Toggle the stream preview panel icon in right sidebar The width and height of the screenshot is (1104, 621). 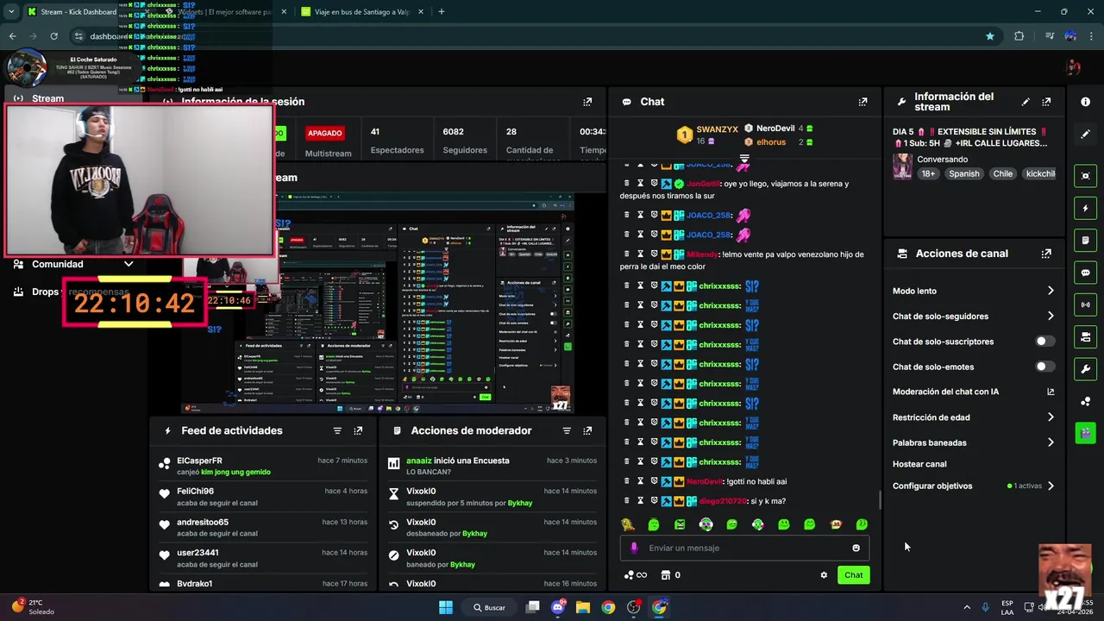point(1085,176)
